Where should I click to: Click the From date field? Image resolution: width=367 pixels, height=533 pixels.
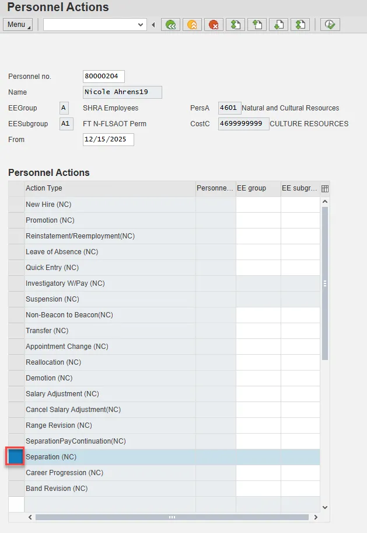109,140
